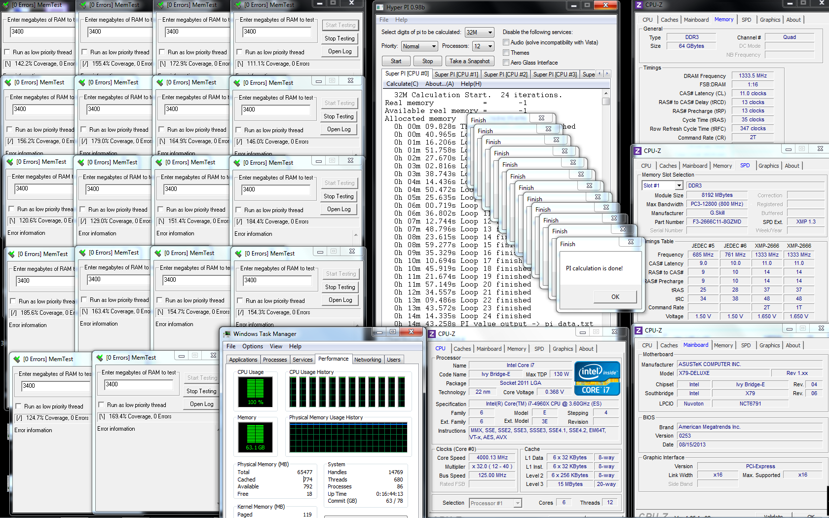Click Open Log in a MemTest window
The height and width of the screenshot is (518, 829).
(339, 51)
